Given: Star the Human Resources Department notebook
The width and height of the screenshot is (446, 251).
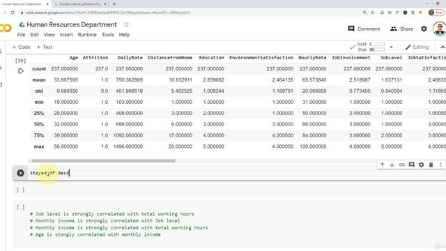Looking at the screenshot, I should 126,25.
